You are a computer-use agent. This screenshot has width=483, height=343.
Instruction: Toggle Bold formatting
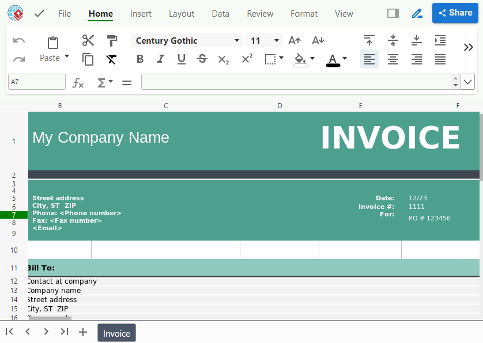pyautogui.click(x=140, y=59)
